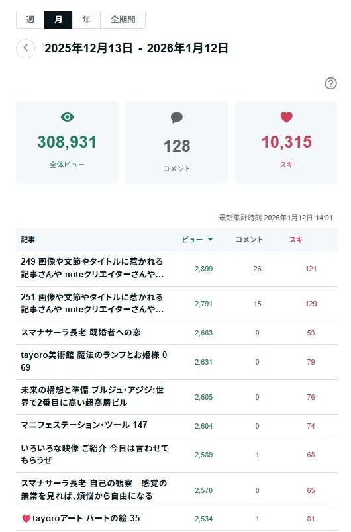Click like count 129
This screenshot has width=351, height=532.
pos(311,304)
